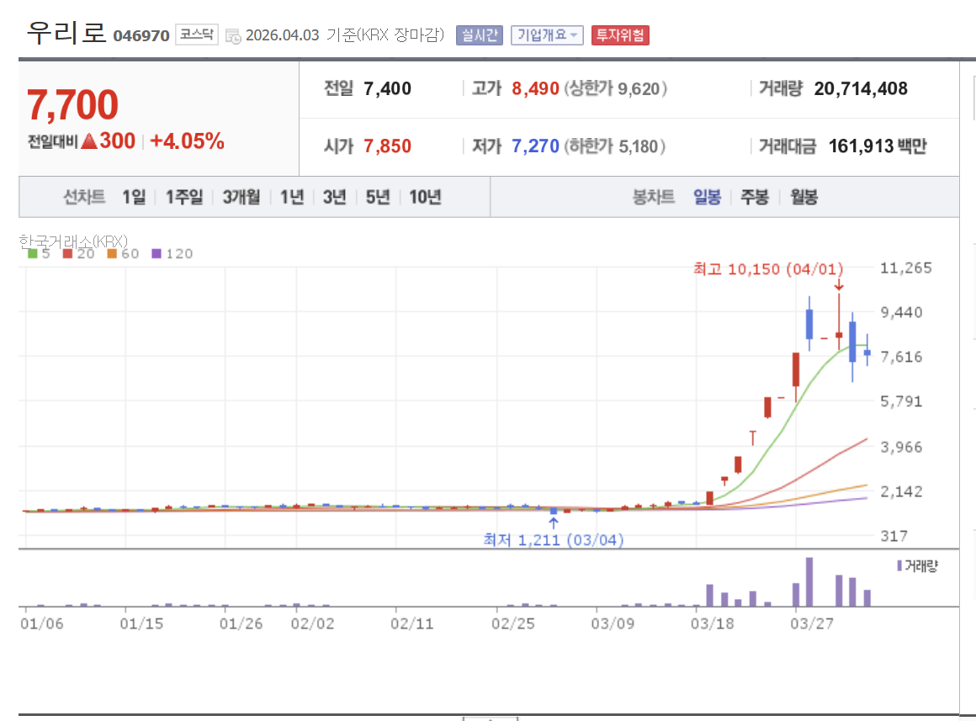Click the 한국거래소(KRX) chart label
Viewport: 976px width, 721px height.
73,241
